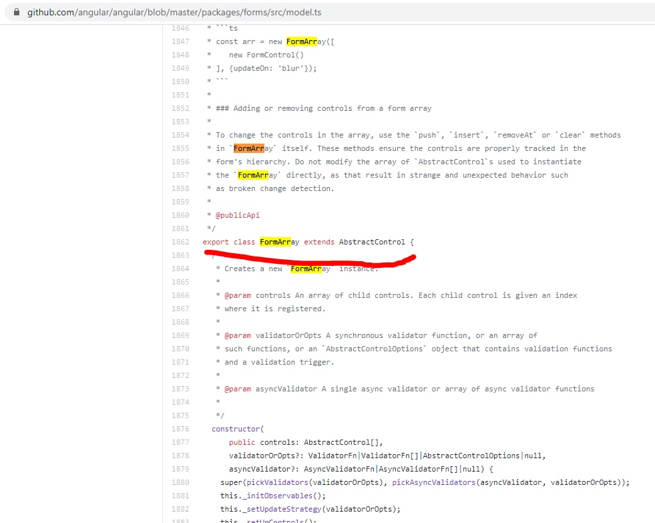Click 'new FormControl()' on line 1848
The width and height of the screenshot is (655, 523).
tap(266, 55)
